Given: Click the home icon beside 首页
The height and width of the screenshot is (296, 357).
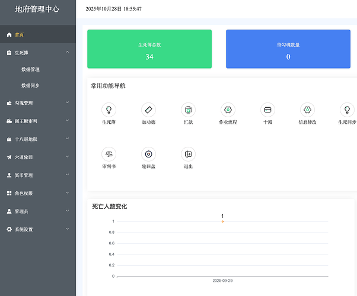Looking at the screenshot, I should [x=9, y=34].
